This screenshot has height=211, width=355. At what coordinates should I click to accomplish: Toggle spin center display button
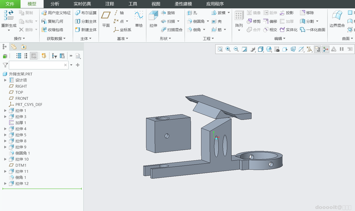tap(326, 49)
